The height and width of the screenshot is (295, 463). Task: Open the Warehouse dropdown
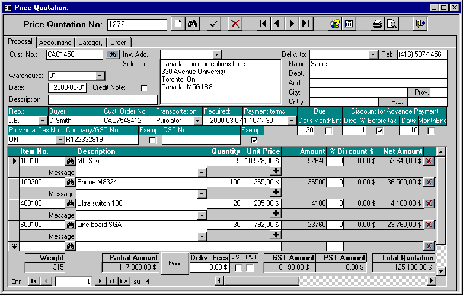click(100, 76)
